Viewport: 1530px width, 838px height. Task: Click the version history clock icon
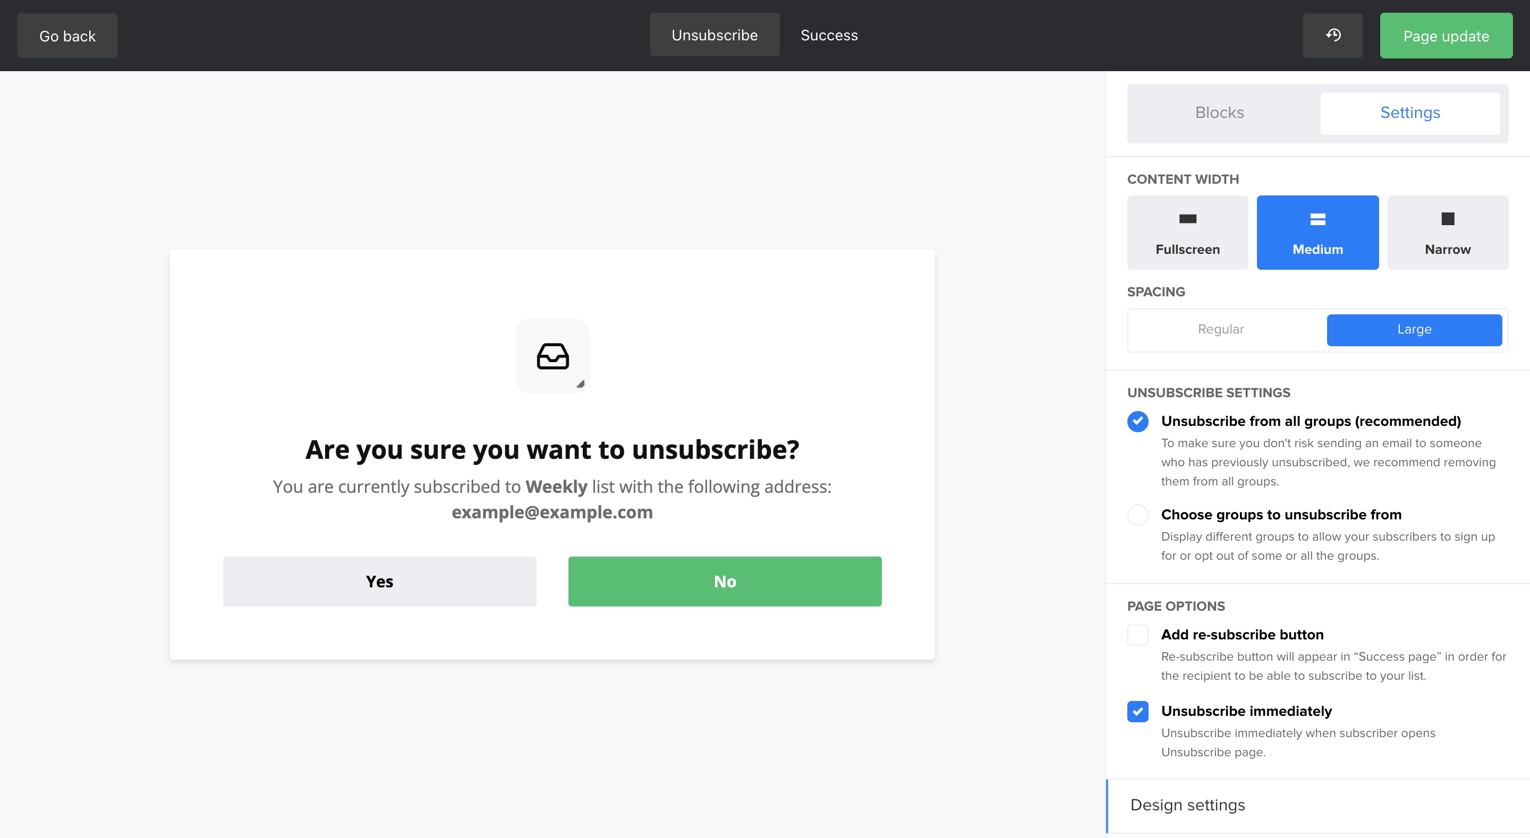1332,36
